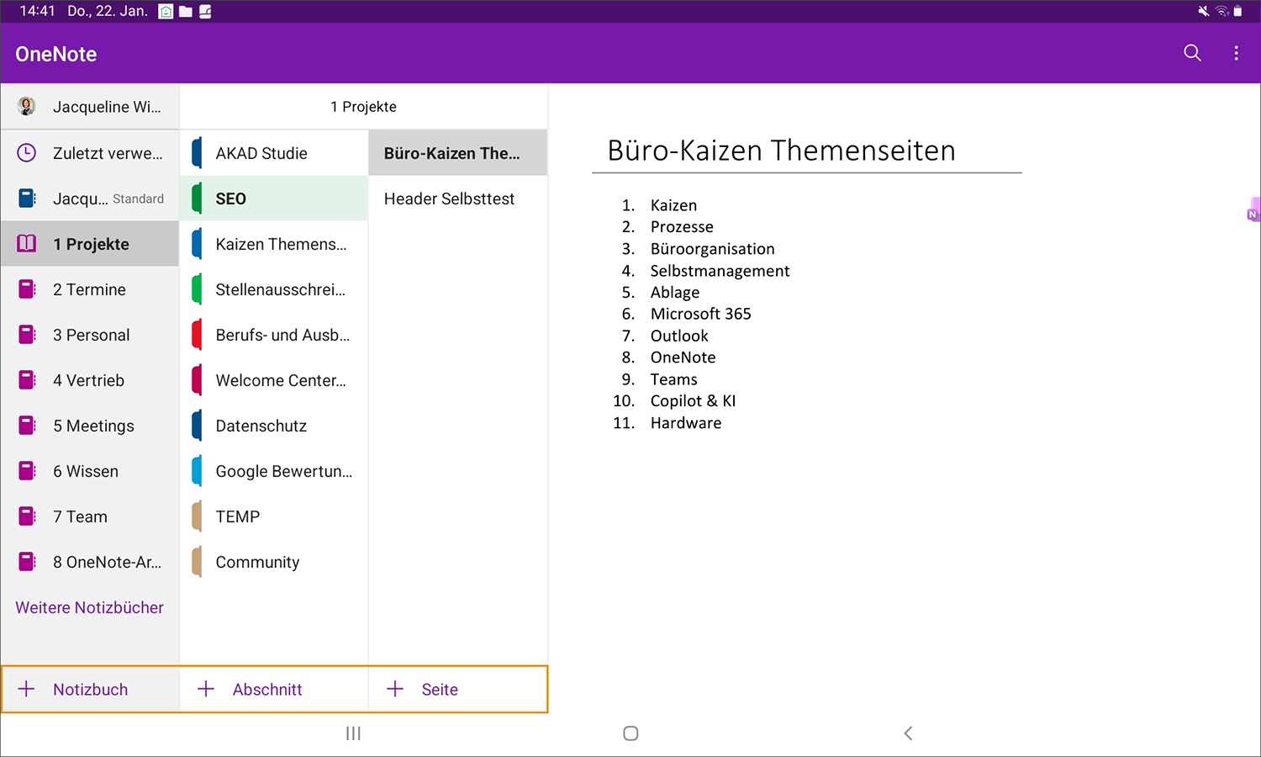Open the Datenschutz section
The image size is (1261, 757).
(x=261, y=426)
